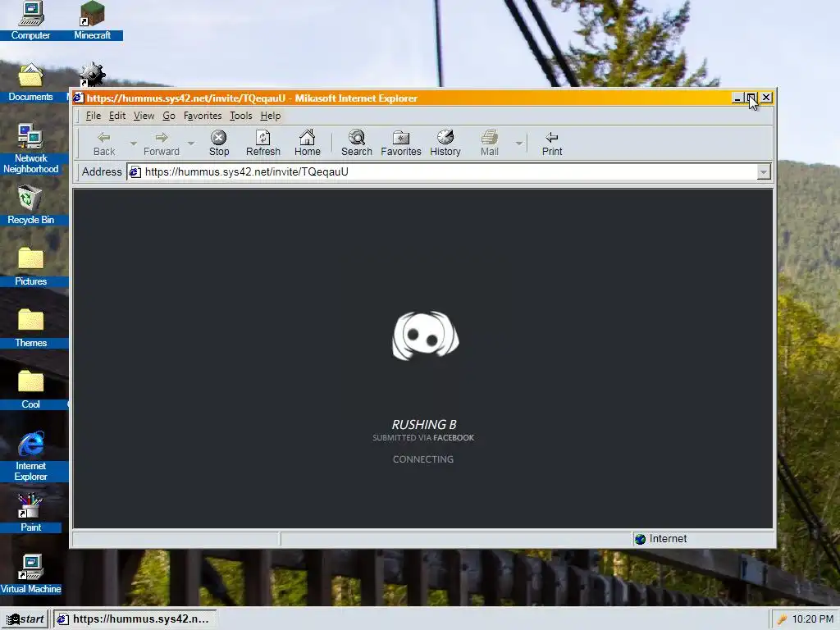The width and height of the screenshot is (840, 630).
Task: Select the Paint desktop shortcut
Action: click(30, 513)
